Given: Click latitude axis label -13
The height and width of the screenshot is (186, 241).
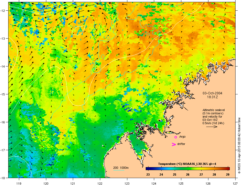Looking at the screenshot, I should point(3,38).
